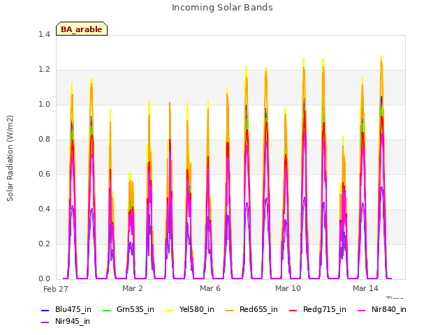Click the 0.2 y-axis tick label
This screenshot has width=447, height=335.
(44, 244)
